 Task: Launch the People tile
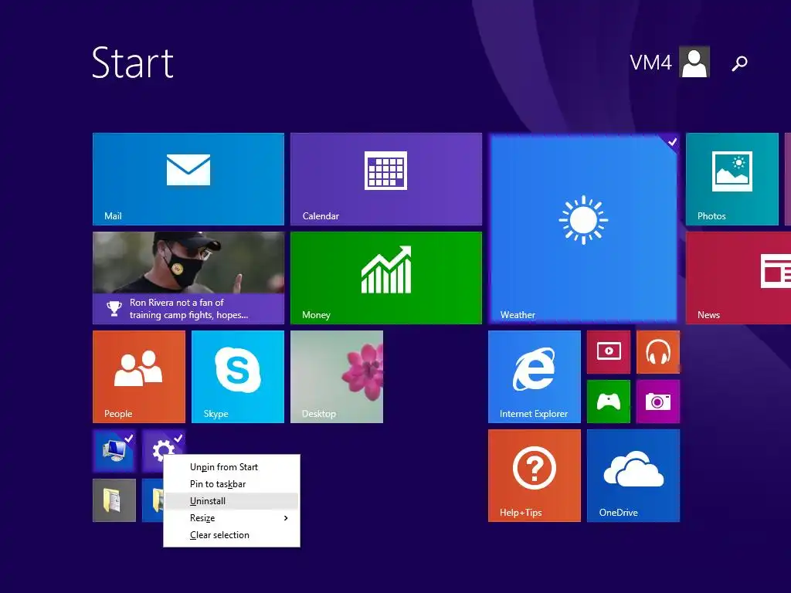coord(139,377)
